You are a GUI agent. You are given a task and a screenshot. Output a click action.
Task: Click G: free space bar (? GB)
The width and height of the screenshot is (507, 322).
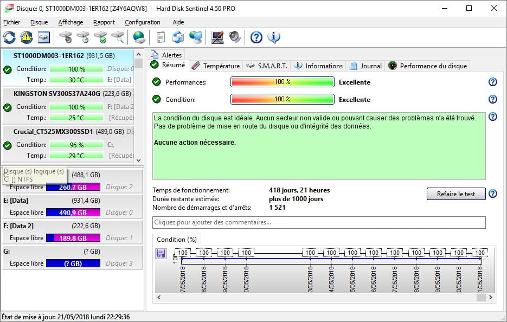(x=73, y=263)
